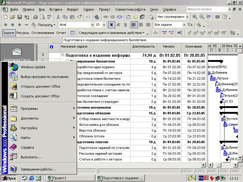Click the Outdent green left arrow
This screenshot has height=182, width=243.
tap(5, 25)
